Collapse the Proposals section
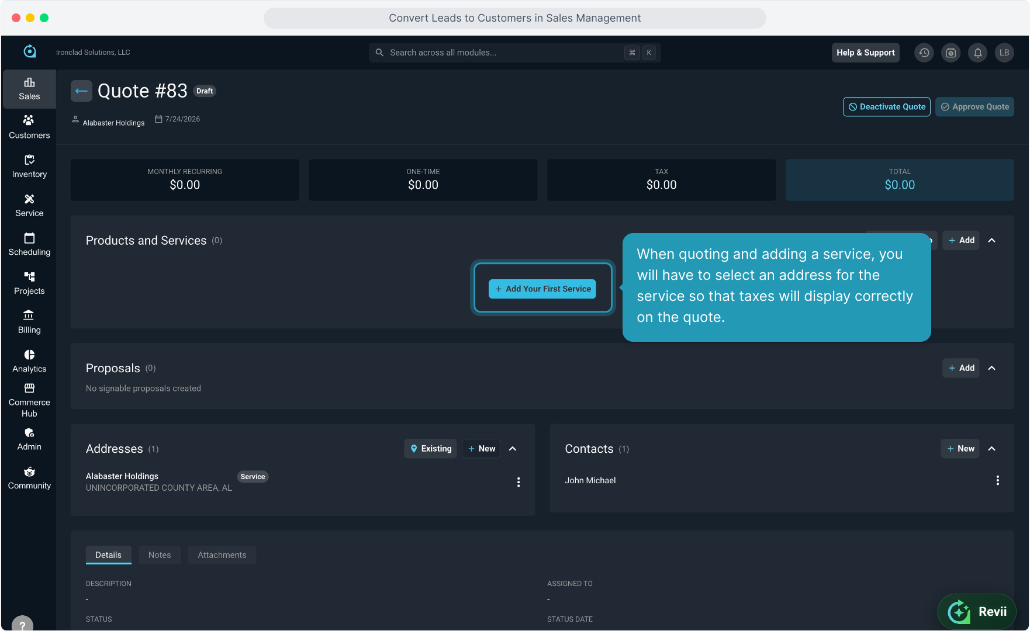The width and height of the screenshot is (1030, 631). [992, 368]
